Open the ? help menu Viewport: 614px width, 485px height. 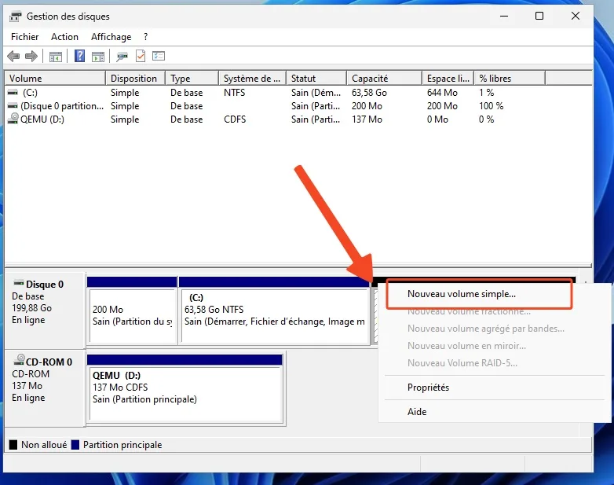(146, 37)
